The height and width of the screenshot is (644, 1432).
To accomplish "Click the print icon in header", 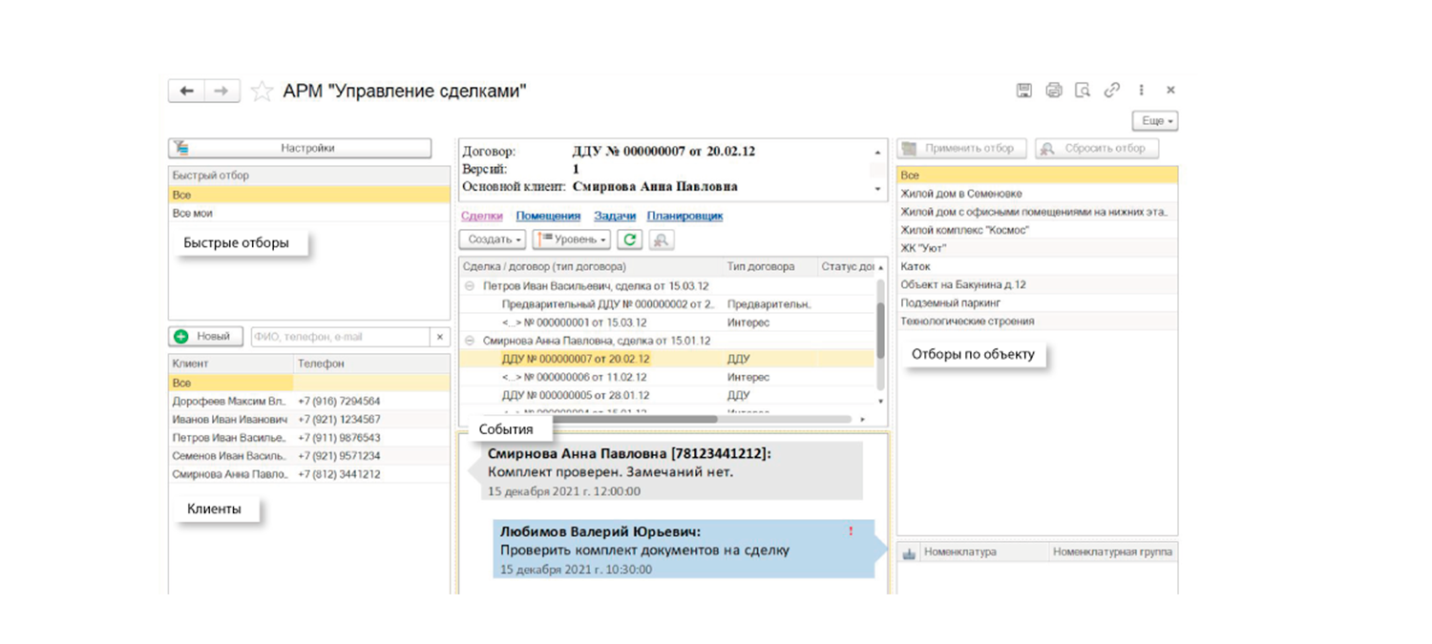I will (x=1053, y=91).
